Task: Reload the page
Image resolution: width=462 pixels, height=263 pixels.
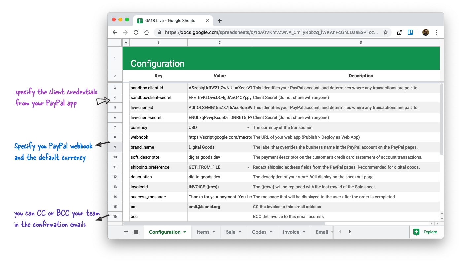Action: [x=136, y=32]
